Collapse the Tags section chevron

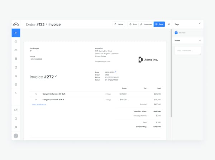click(x=200, y=23)
